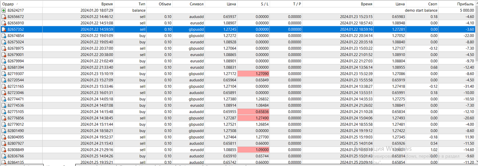The width and height of the screenshot is (478, 166).
Task: Click the order icon beside 82804095
Action: [x=4, y=137]
